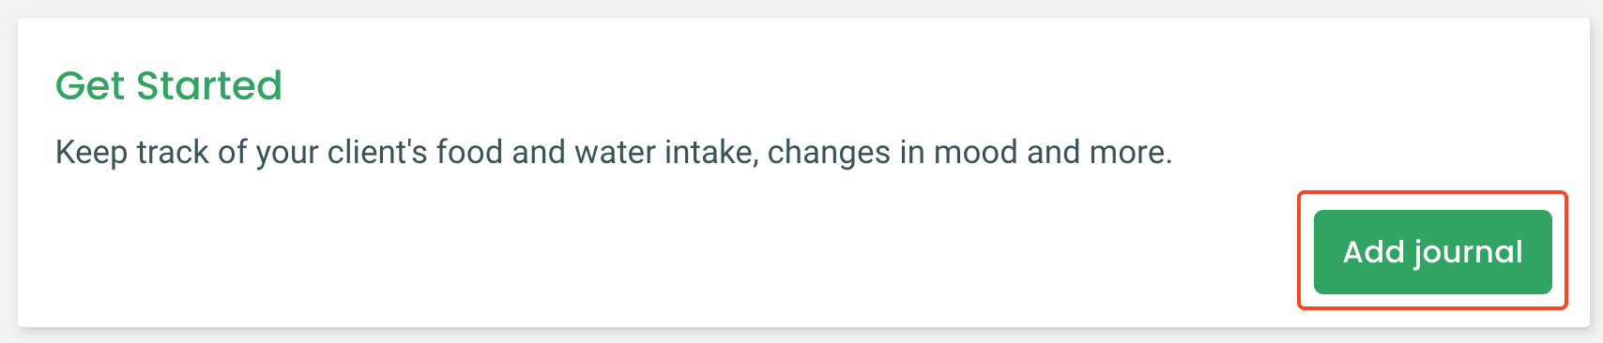Click the word 'intake' in the description

click(x=711, y=152)
